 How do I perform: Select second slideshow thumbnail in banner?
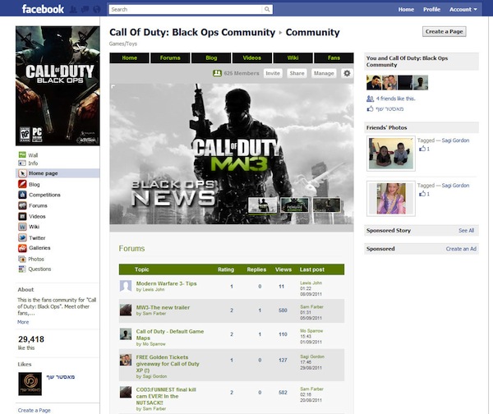tap(295, 205)
